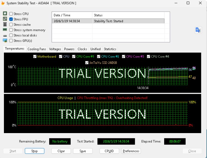Open the Statistics tab

(110, 49)
